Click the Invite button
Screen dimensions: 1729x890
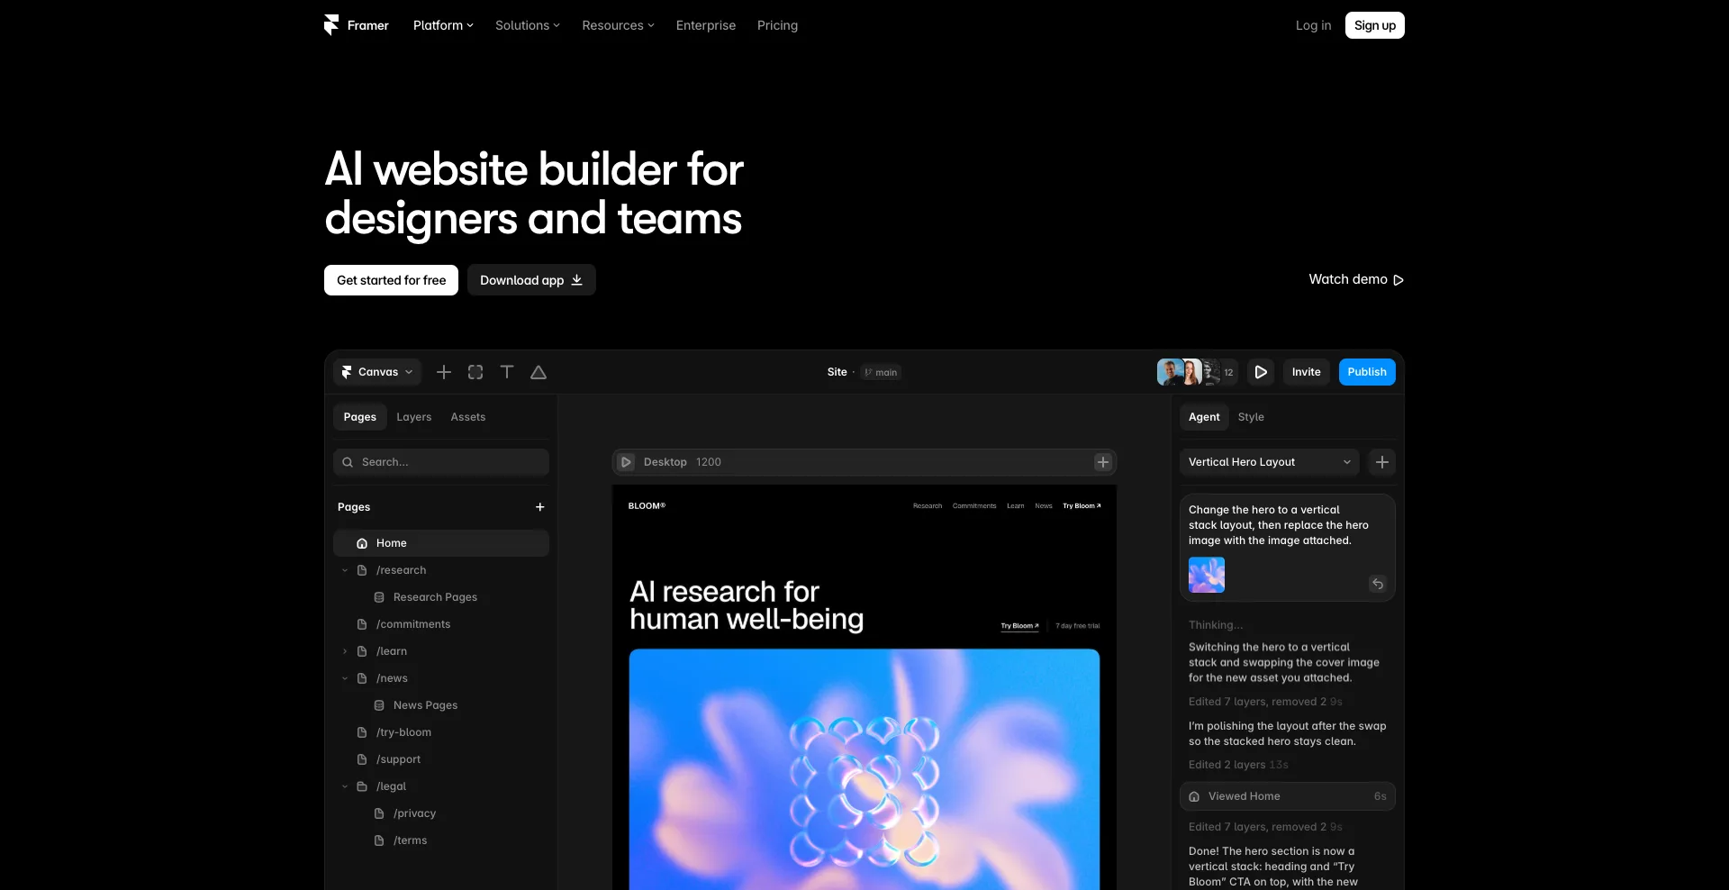point(1306,372)
